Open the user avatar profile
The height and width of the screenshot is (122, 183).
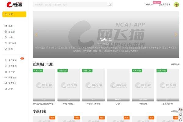[x=176, y=5]
